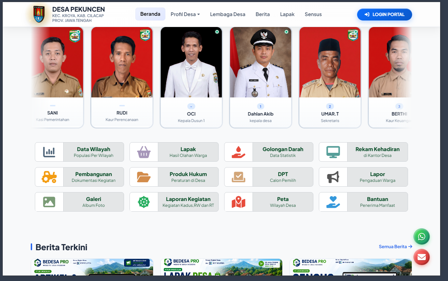
Task: Click the DESA PEKUNCEN site title
Action: tap(79, 9)
